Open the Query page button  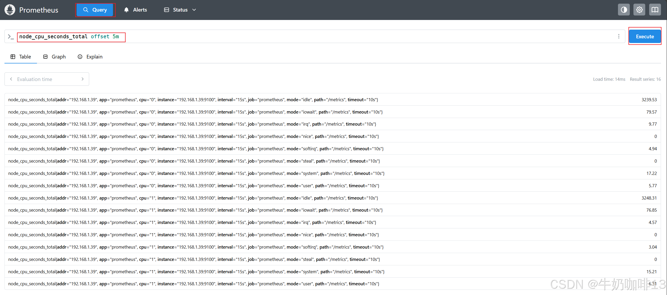pyautogui.click(x=95, y=10)
